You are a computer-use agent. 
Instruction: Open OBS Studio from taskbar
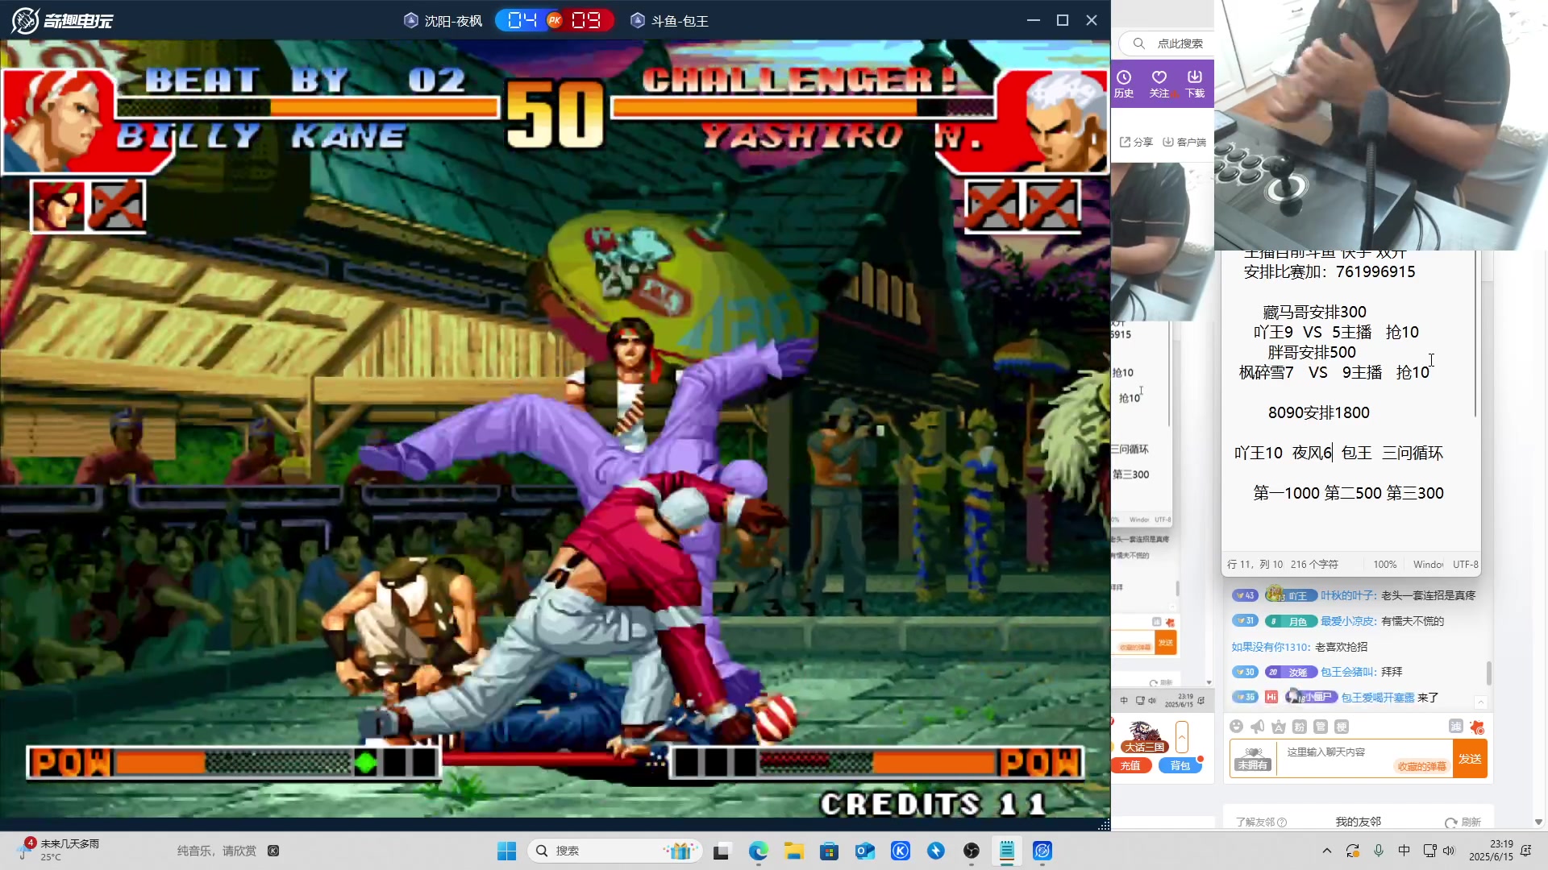pyautogui.click(x=972, y=851)
